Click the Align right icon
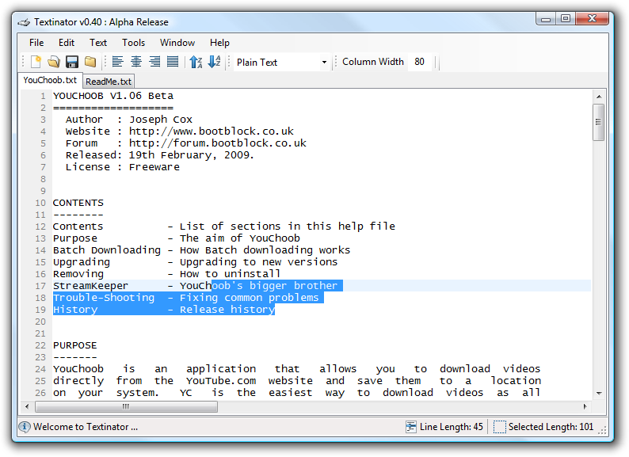 click(154, 62)
